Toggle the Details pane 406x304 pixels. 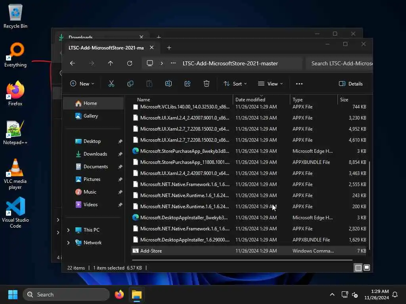point(351,84)
